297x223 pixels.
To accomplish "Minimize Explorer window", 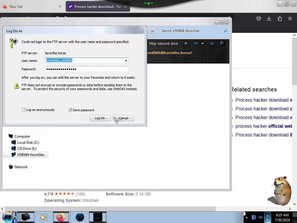I will 217,23.
